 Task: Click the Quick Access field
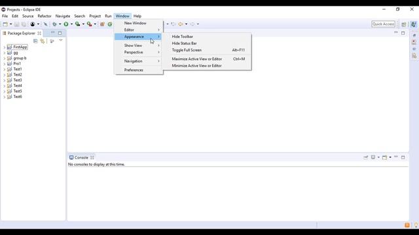point(383,24)
